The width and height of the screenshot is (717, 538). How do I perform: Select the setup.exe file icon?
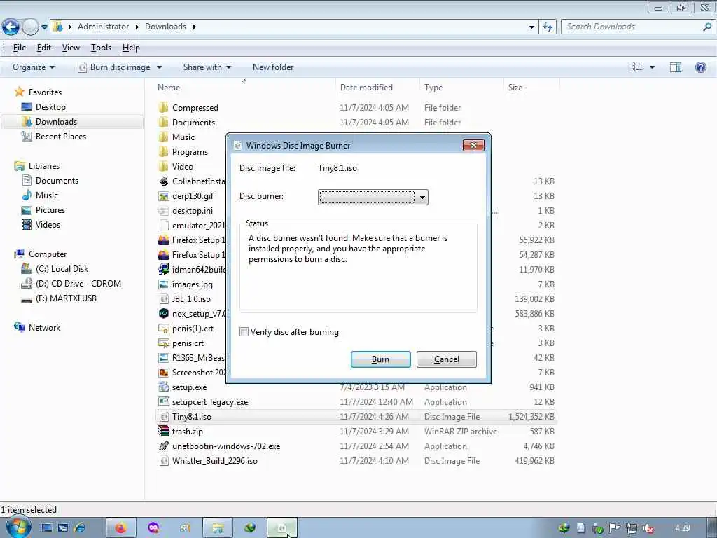(x=164, y=387)
